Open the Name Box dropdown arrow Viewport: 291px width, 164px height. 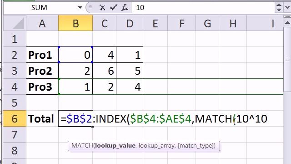(x=80, y=8)
